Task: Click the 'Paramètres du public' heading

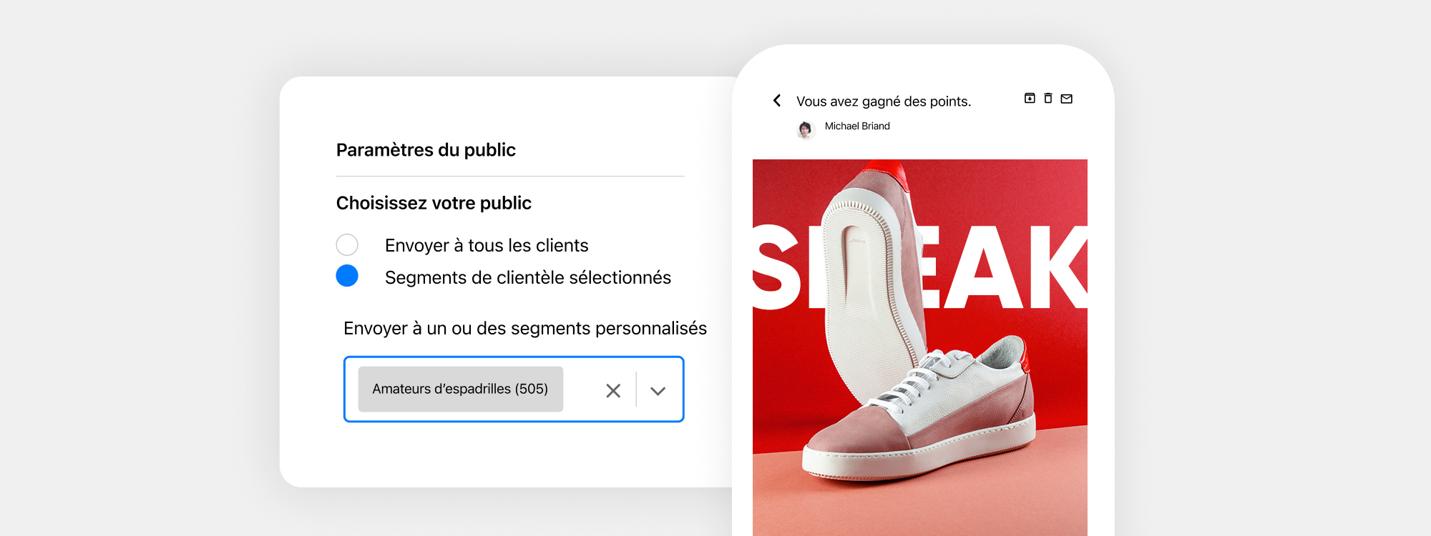Action: point(426,150)
